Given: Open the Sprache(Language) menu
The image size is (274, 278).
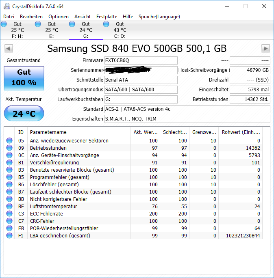Looking at the screenshot, I should point(159,17).
